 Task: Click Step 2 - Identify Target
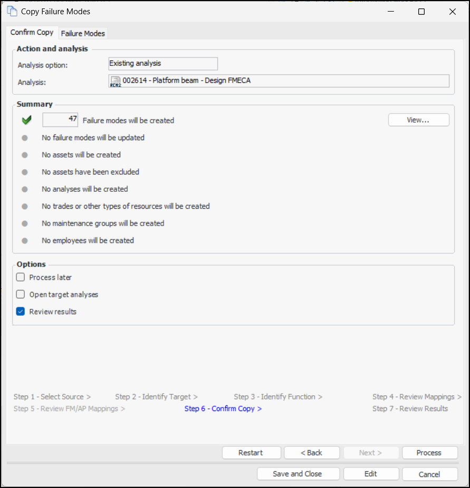tap(156, 396)
